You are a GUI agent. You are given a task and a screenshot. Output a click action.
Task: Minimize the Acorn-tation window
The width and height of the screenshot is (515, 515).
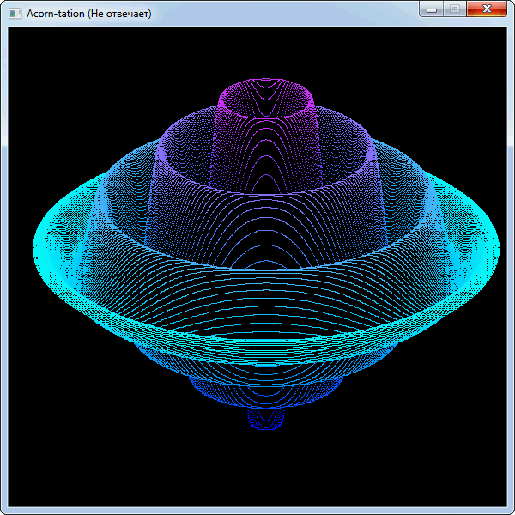tap(432, 9)
